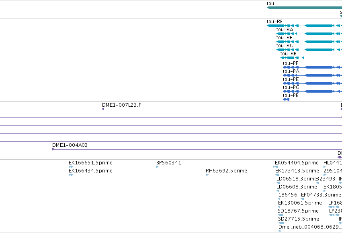Click the LD06608.3prime label
The width and height of the screenshot is (342, 233).
[x=297, y=187]
